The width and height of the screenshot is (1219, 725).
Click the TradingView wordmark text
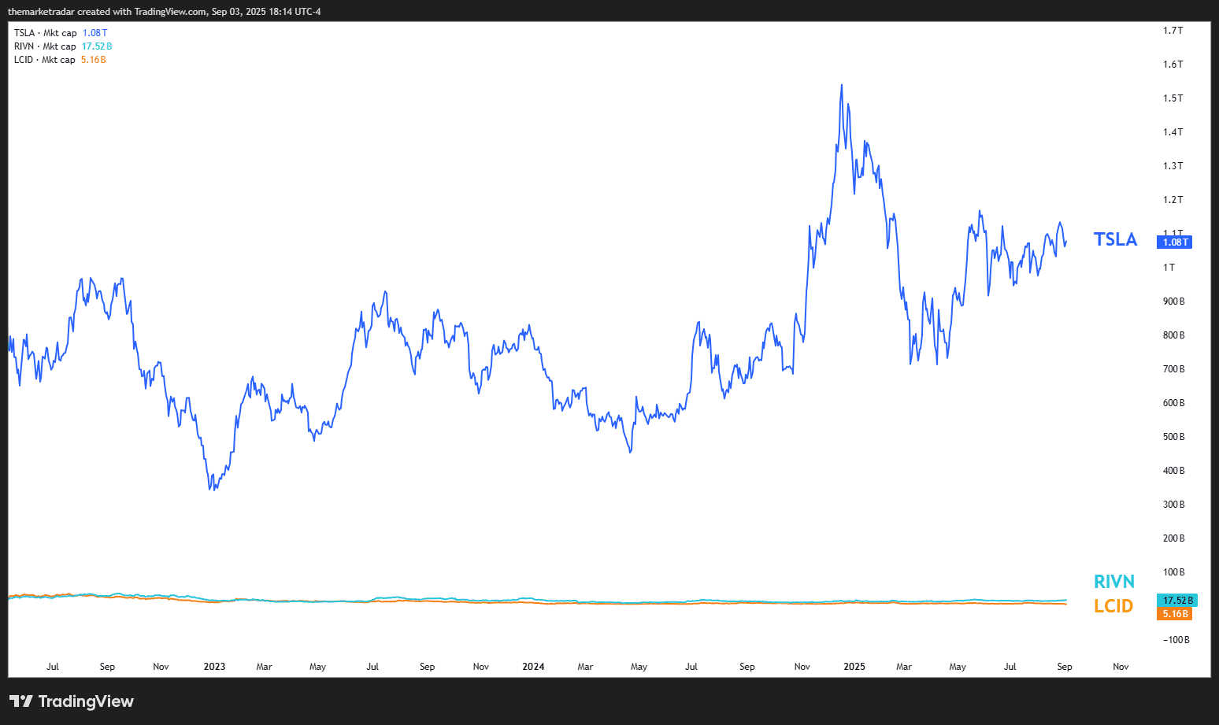pyautogui.click(x=86, y=701)
